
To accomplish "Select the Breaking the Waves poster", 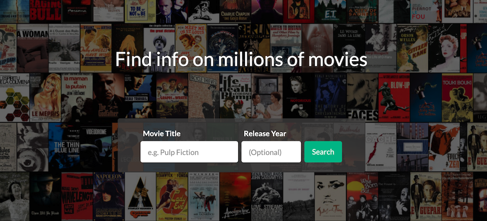I will coord(109,11).
